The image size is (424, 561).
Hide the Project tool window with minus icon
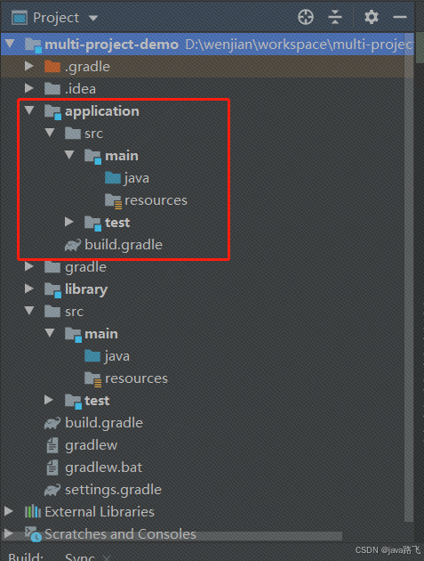tap(400, 17)
